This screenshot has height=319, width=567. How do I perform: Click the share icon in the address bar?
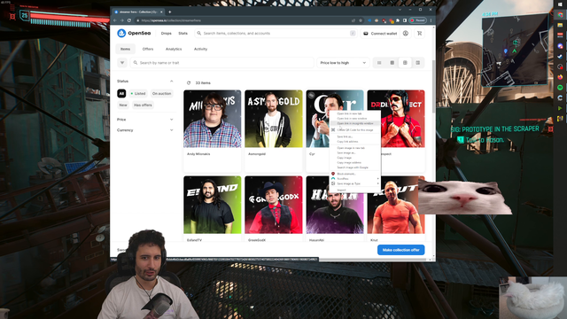point(353,20)
